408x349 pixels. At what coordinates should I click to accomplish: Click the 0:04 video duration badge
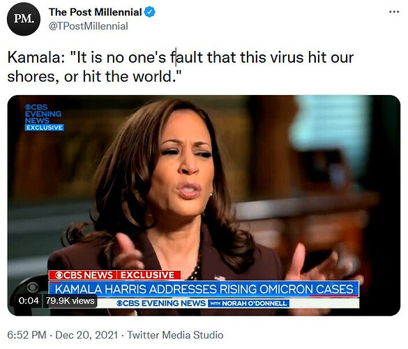pos(29,301)
